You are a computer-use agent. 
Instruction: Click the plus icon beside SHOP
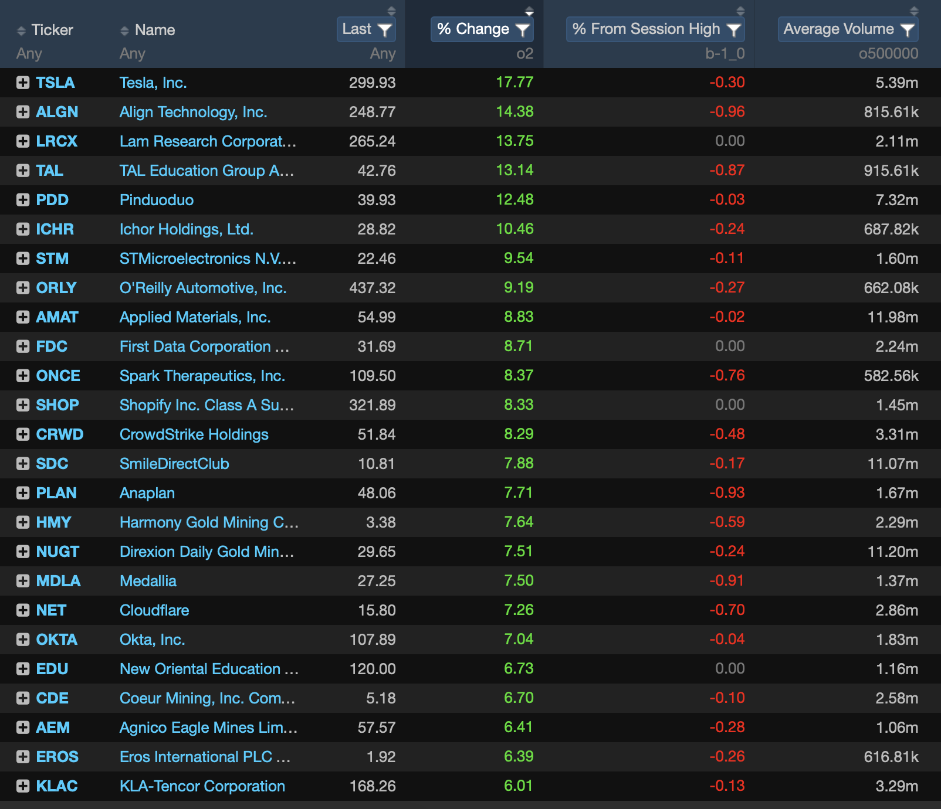[x=23, y=405]
